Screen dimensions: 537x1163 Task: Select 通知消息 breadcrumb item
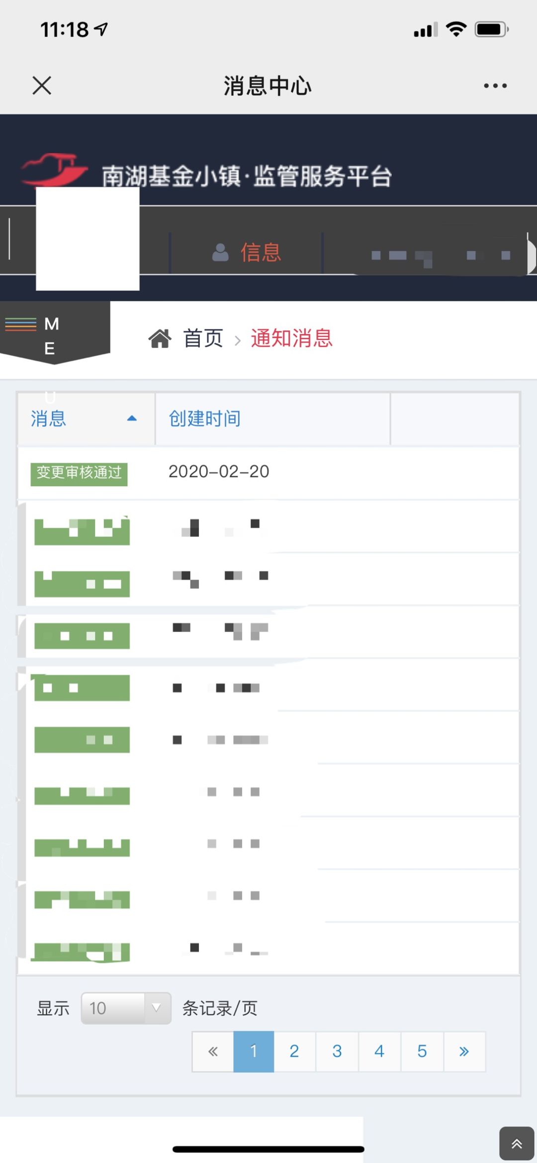pyautogui.click(x=291, y=339)
